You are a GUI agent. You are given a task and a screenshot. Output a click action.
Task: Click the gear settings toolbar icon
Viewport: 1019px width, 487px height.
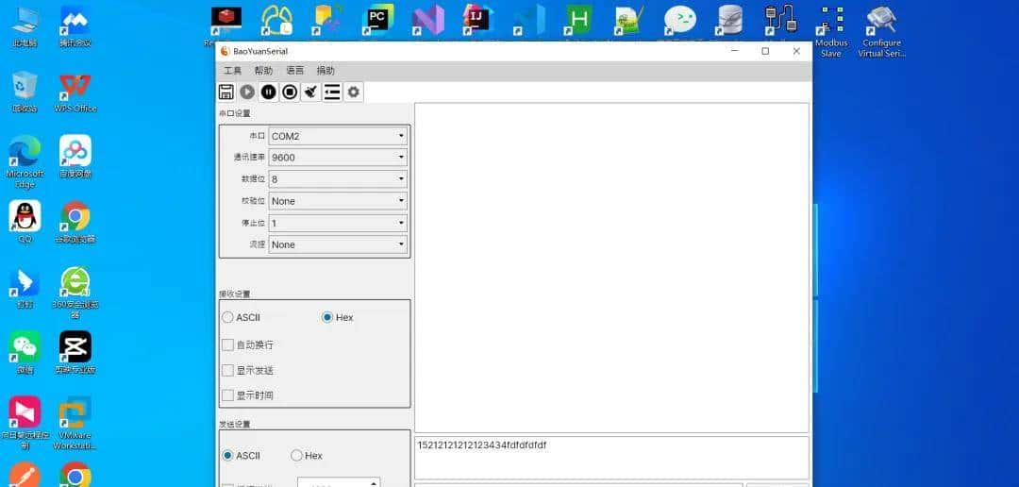[x=354, y=92]
